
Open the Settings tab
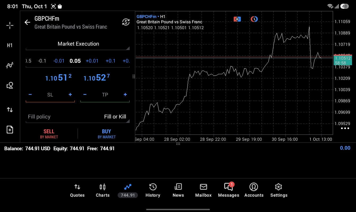[279, 191]
